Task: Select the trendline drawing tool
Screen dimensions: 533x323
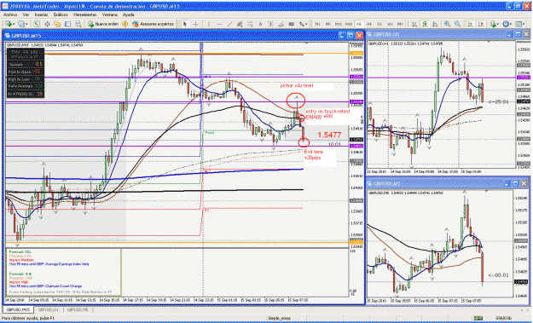Action: pos(229,24)
